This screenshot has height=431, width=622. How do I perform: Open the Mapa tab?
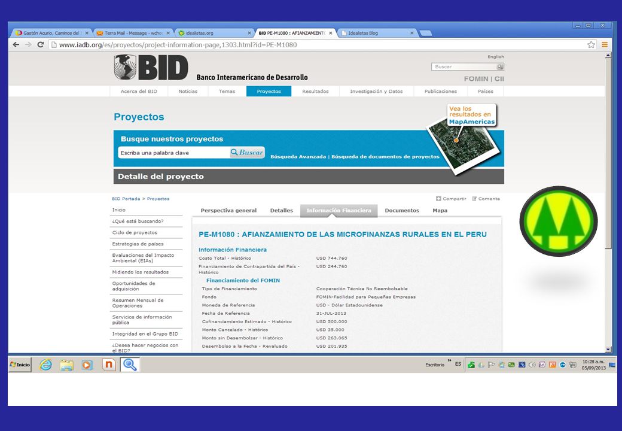(440, 211)
